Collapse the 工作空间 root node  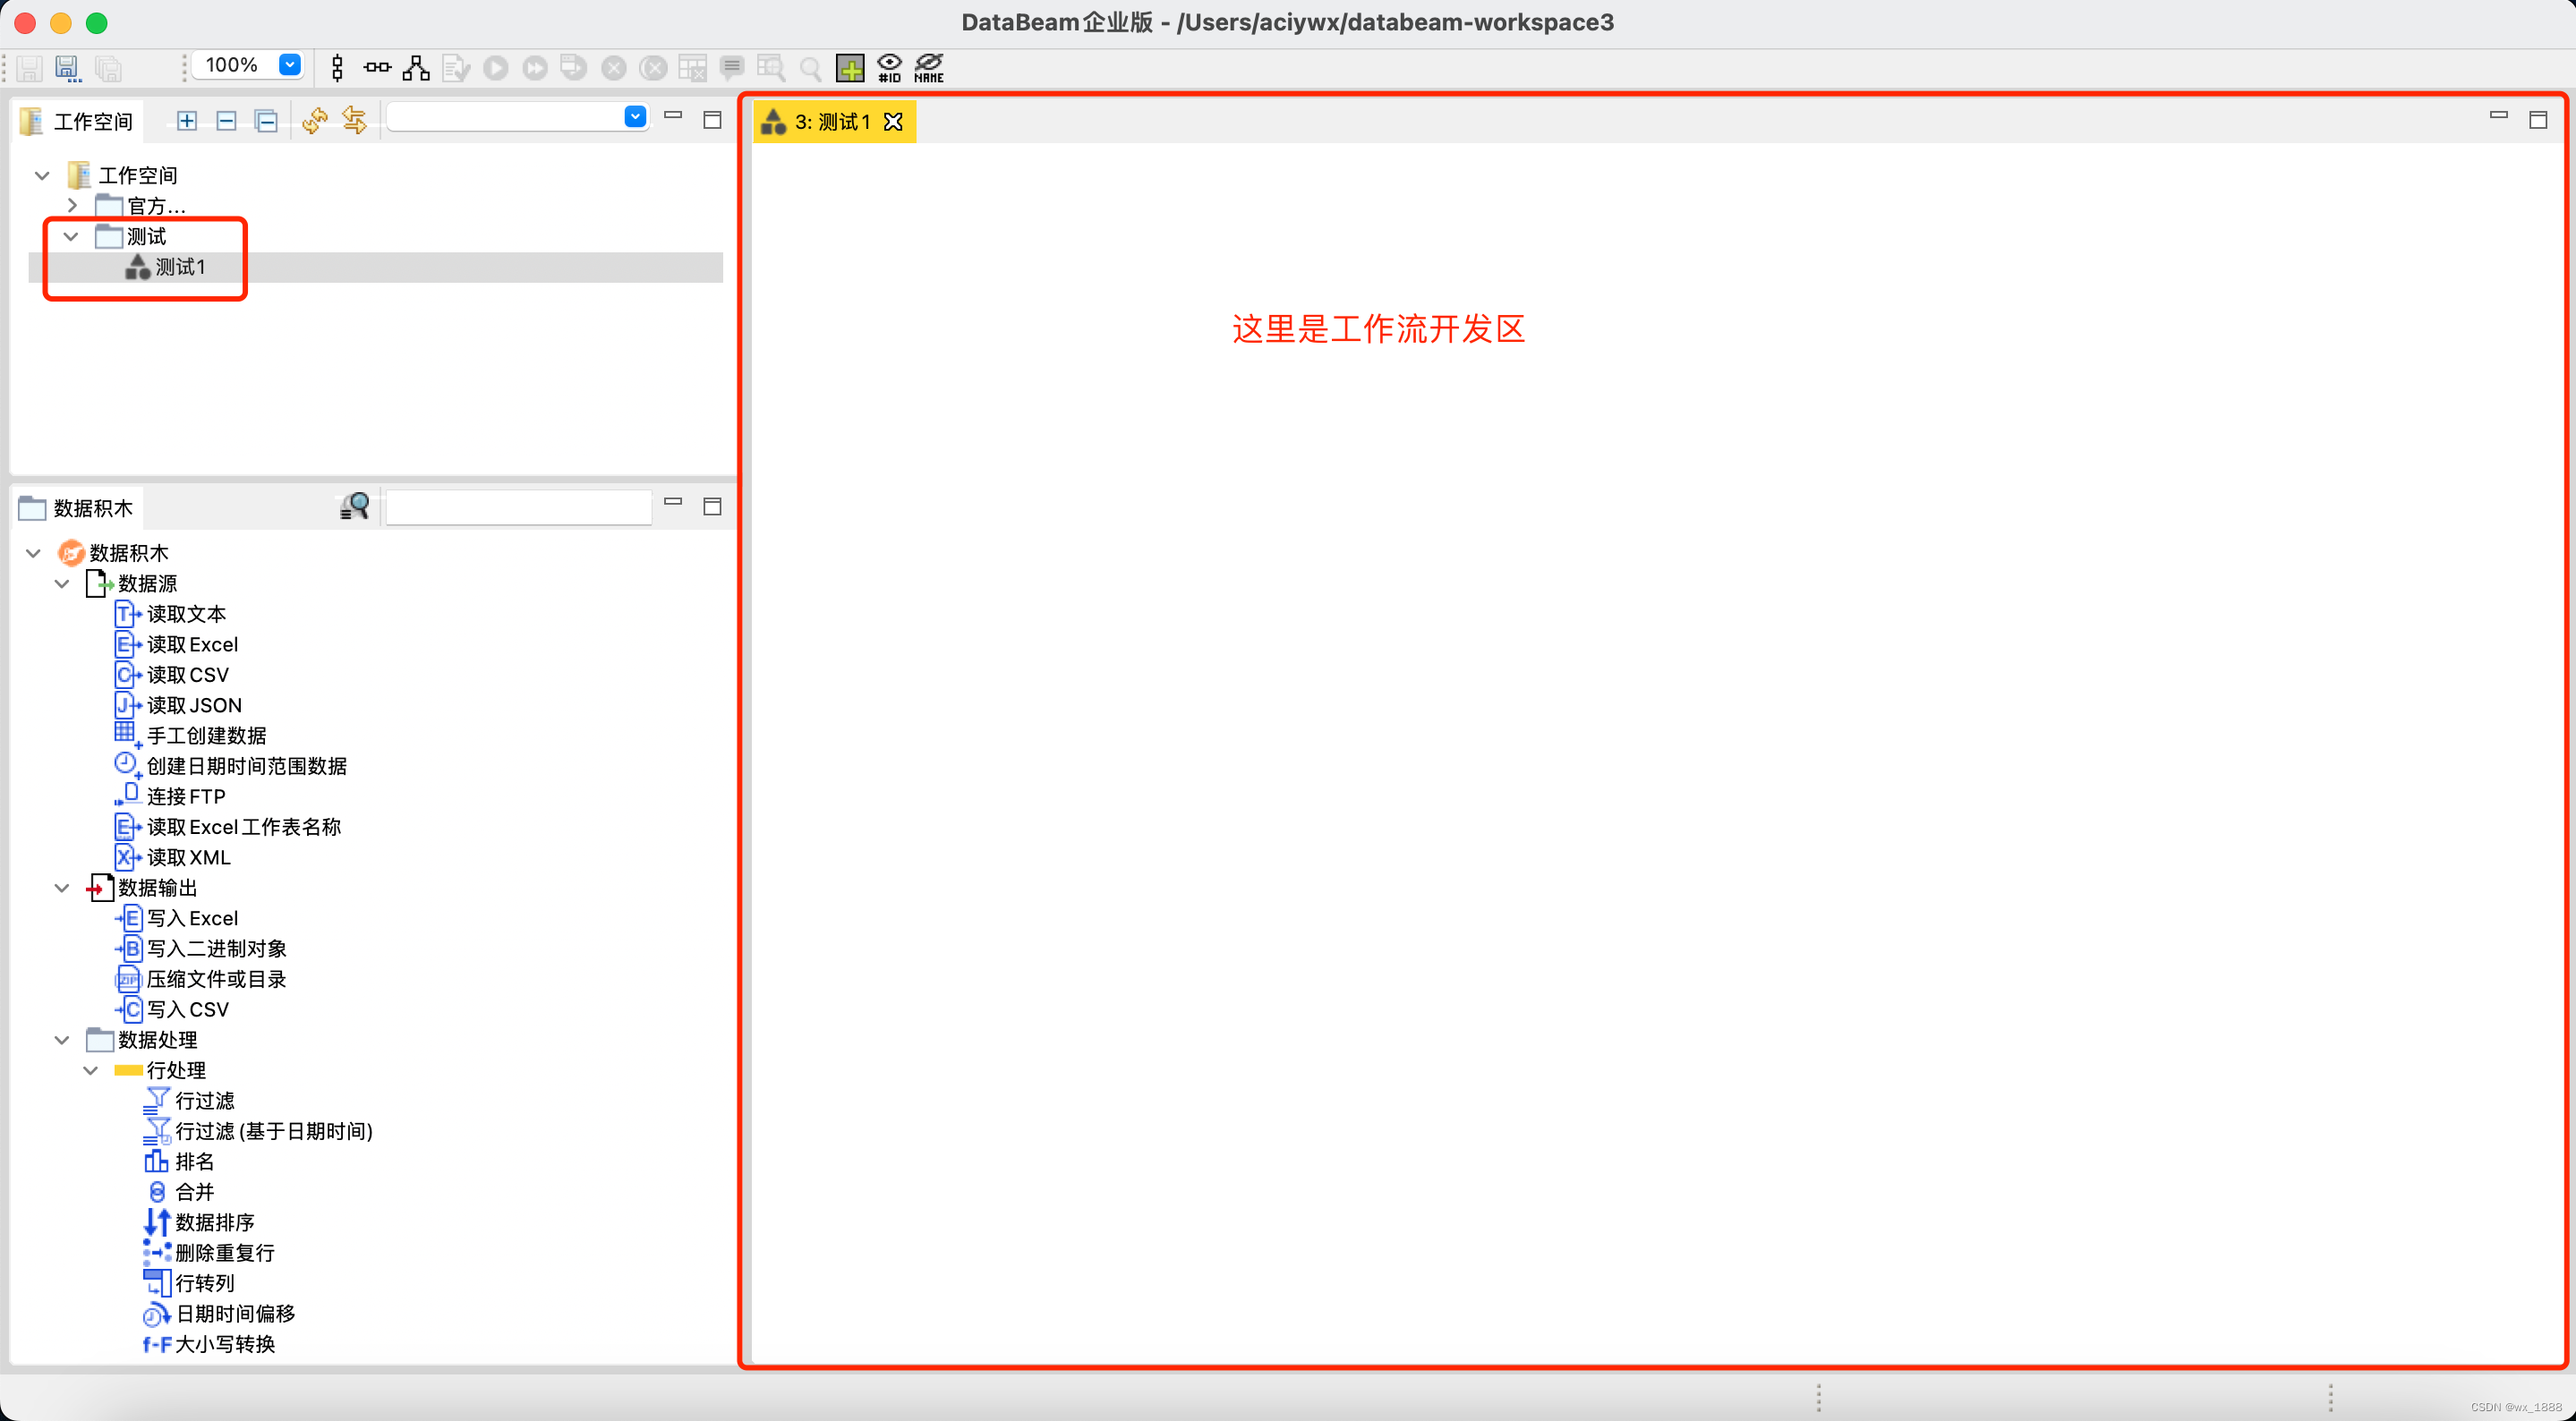42,176
